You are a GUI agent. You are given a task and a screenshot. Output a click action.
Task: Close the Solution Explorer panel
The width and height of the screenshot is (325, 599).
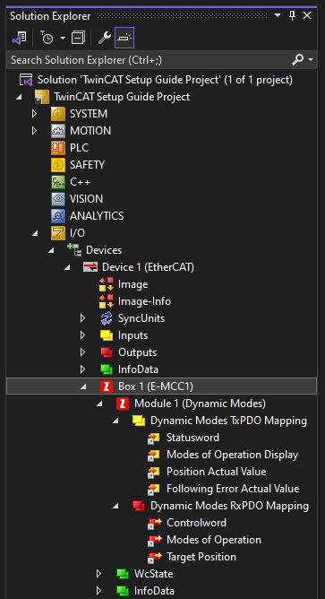[x=307, y=15]
